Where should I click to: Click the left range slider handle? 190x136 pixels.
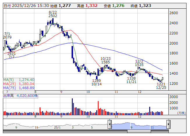[x=110, y=124]
